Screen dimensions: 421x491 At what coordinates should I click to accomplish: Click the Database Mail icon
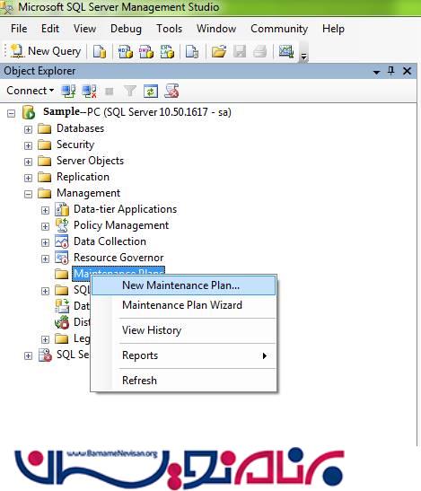pos(62,306)
